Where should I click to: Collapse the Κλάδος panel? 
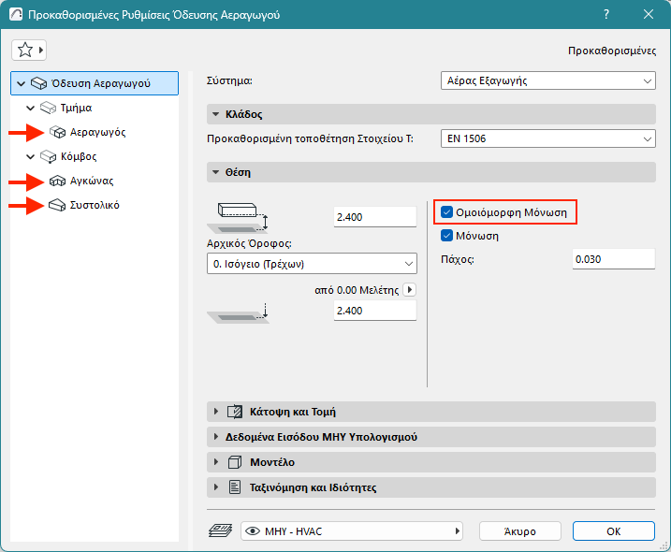click(215, 114)
